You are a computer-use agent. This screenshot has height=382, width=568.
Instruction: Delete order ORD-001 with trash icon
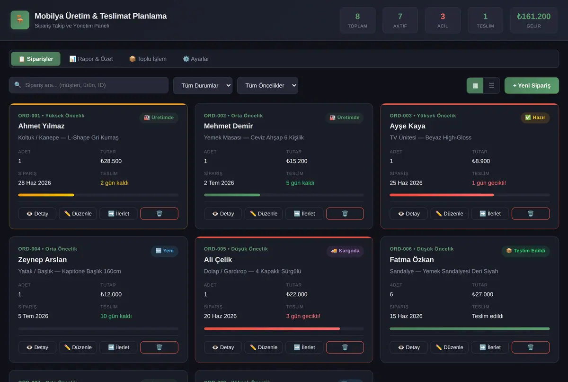coord(159,214)
